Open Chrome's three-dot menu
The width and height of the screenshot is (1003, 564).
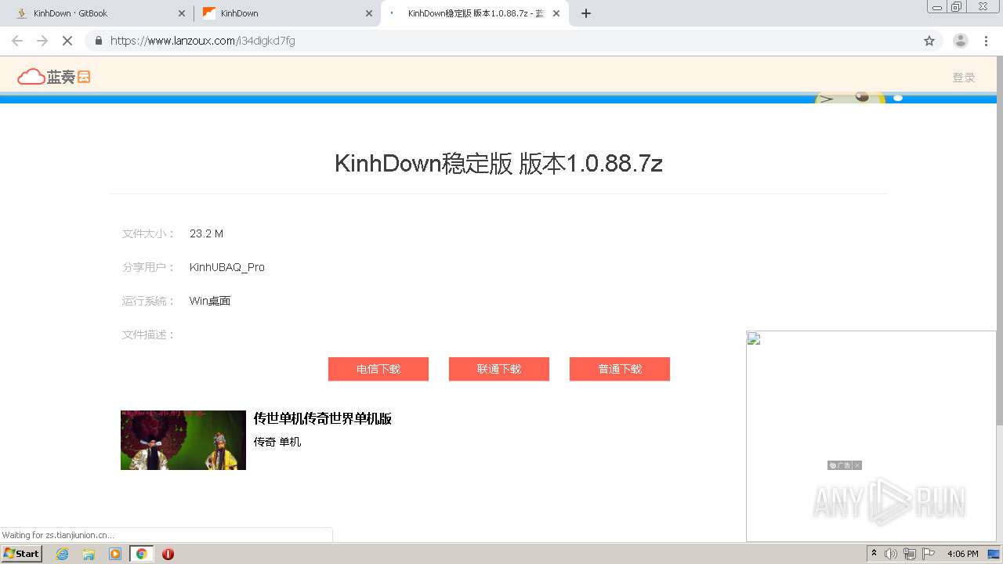[986, 41]
